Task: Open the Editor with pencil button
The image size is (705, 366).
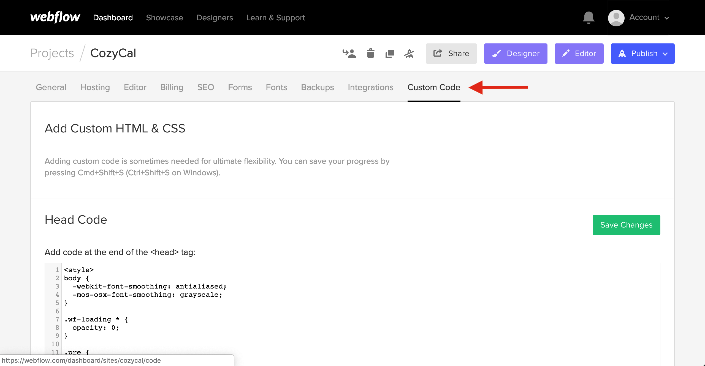Action: (579, 54)
